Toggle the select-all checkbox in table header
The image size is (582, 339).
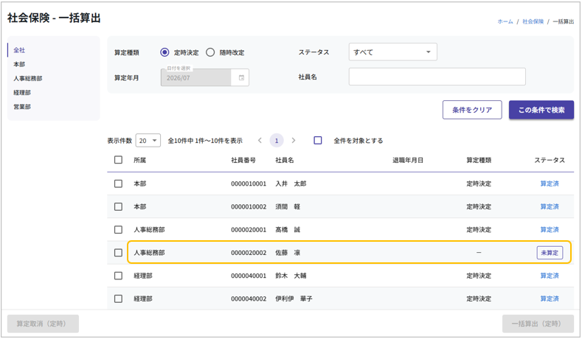pyautogui.click(x=118, y=160)
